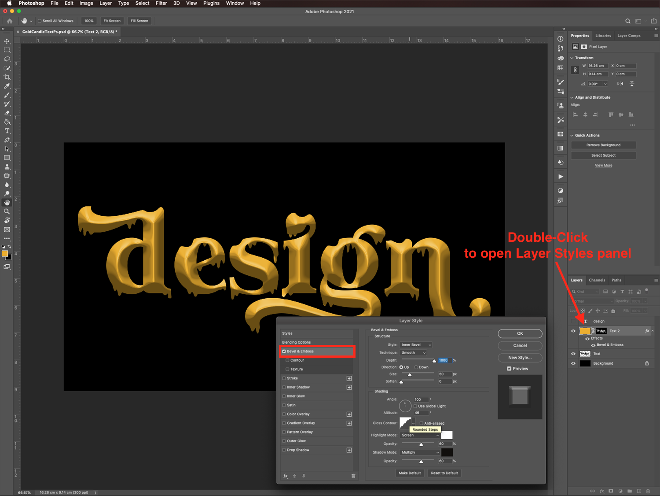Collapse the Quick Actions section
The image size is (660, 496).
[572, 135]
